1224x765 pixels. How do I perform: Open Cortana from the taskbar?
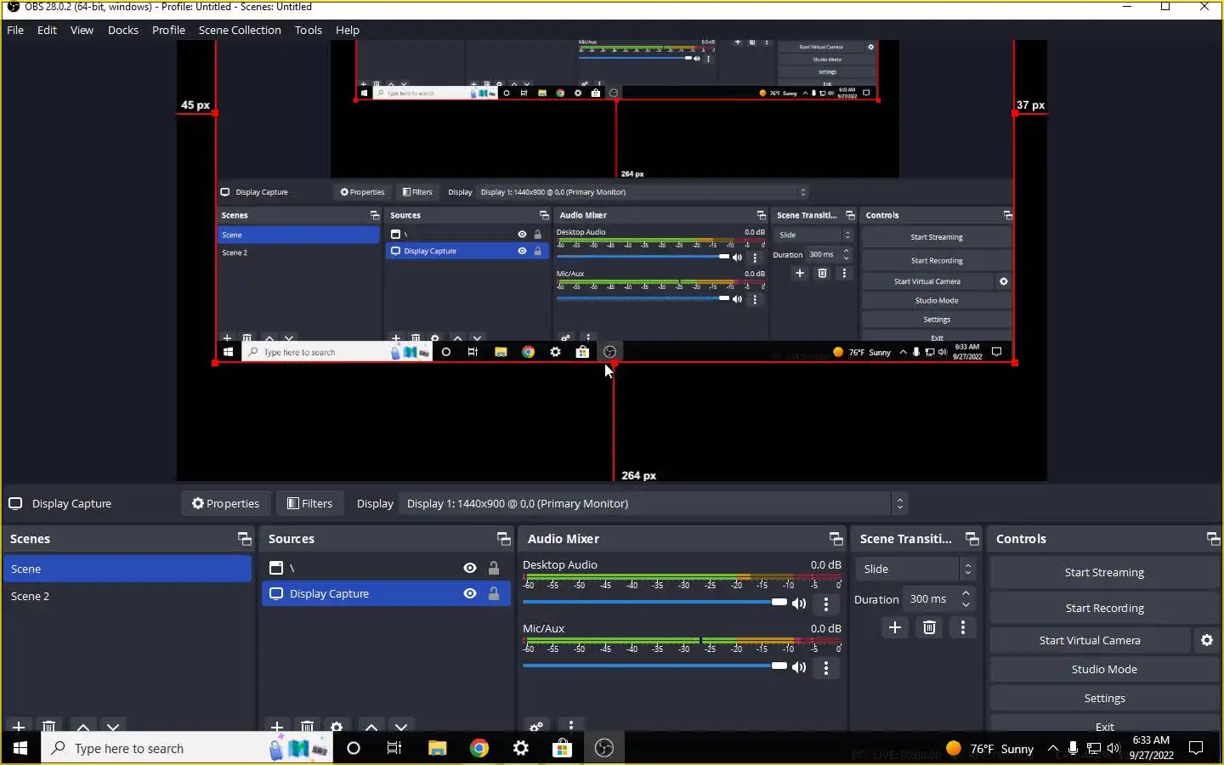pos(354,748)
